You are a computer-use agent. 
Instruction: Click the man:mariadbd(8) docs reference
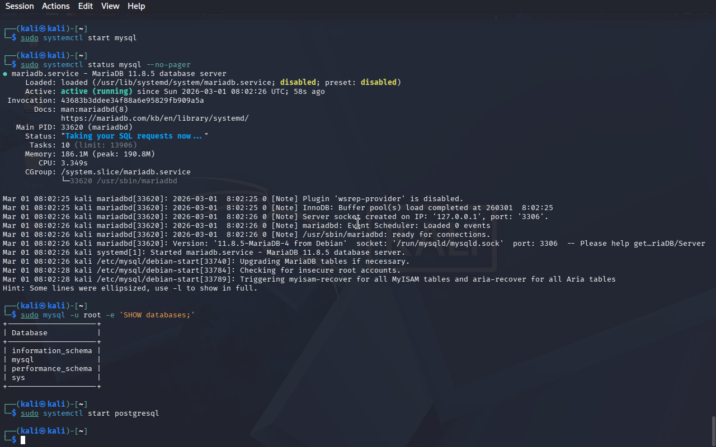pyautogui.click(x=95, y=110)
